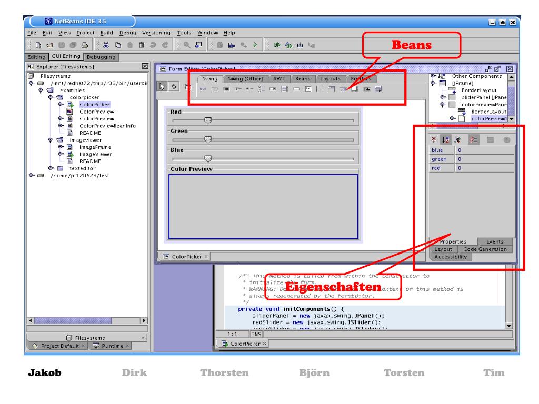Viewport: 539px width, 404px height.
Task: Toggle alphabetical A-Z sorting of properties
Action: pyautogui.click(x=445, y=139)
